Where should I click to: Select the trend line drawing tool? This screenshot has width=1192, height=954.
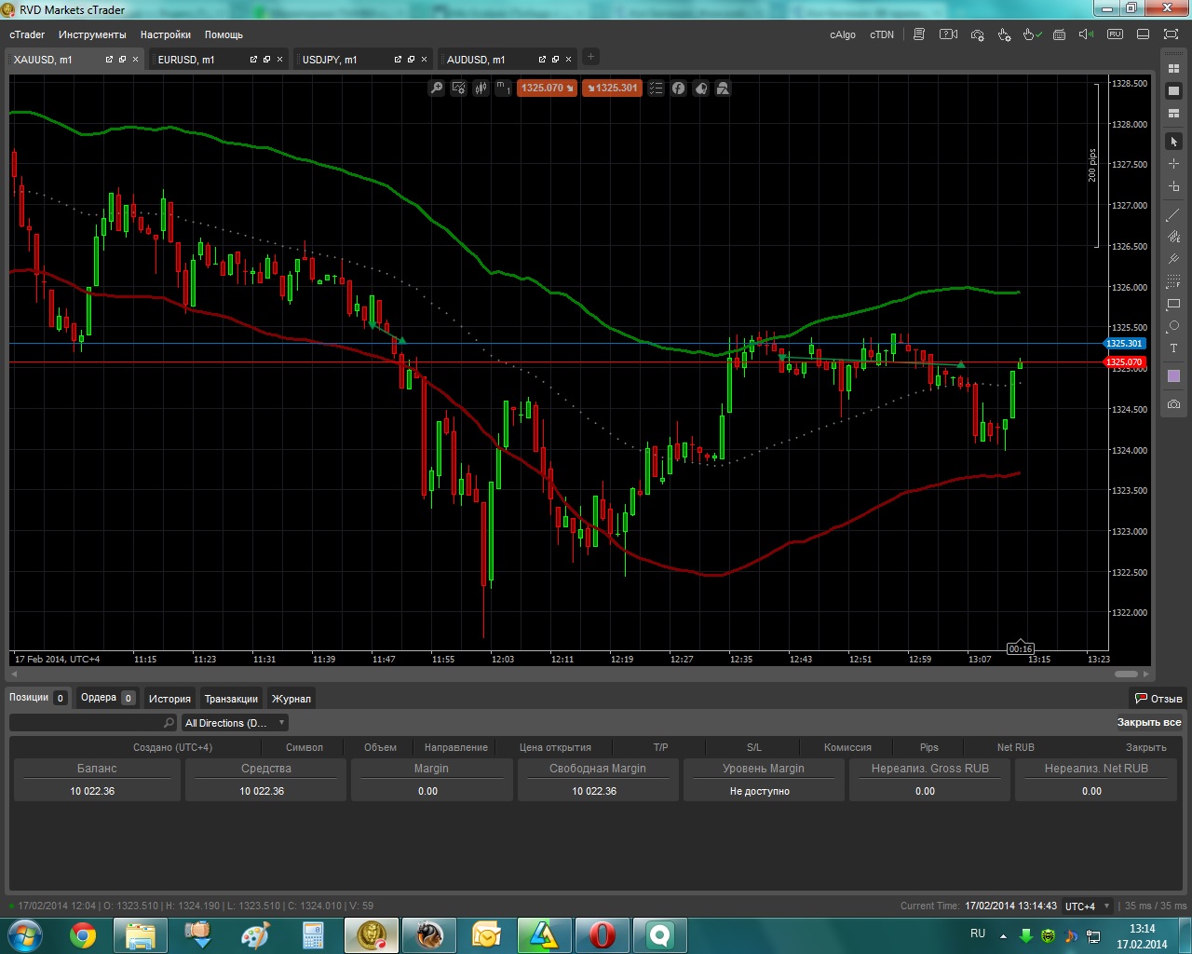pyautogui.click(x=1173, y=214)
